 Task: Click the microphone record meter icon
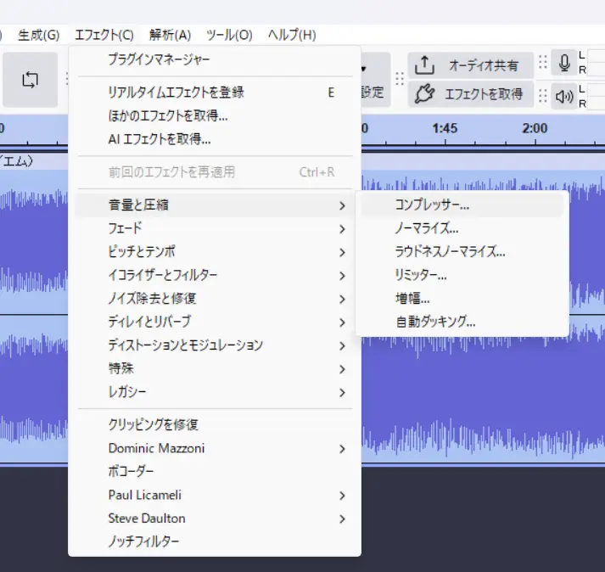coord(564,64)
